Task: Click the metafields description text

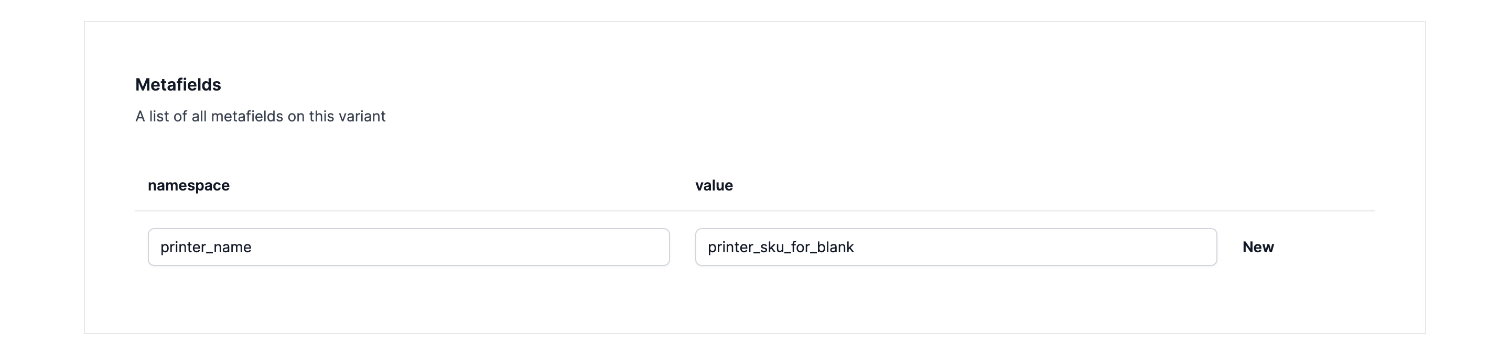Action: [260, 116]
